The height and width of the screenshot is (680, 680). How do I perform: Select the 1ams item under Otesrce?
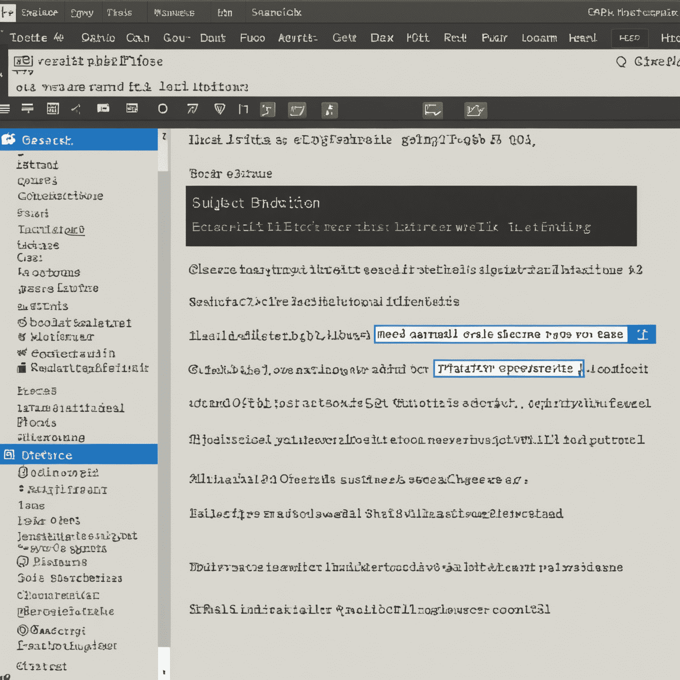(x=31, y=505)
